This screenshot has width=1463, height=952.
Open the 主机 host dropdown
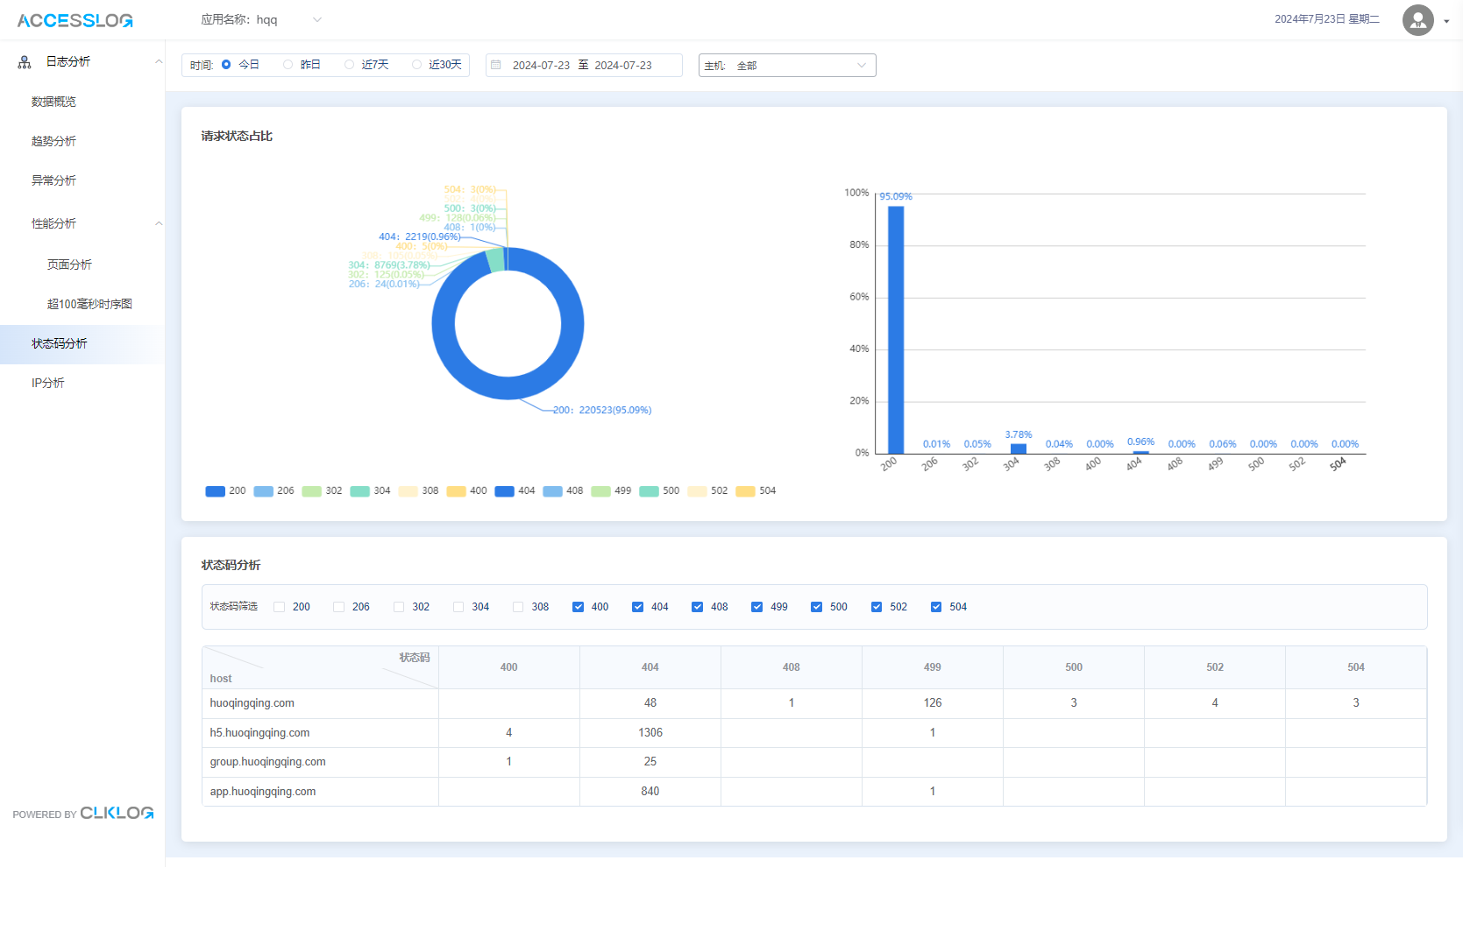787,66
